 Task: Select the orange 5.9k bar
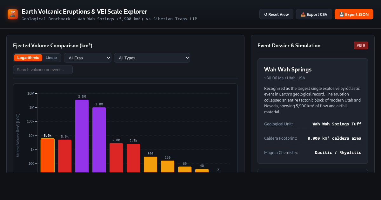(48, 156)
